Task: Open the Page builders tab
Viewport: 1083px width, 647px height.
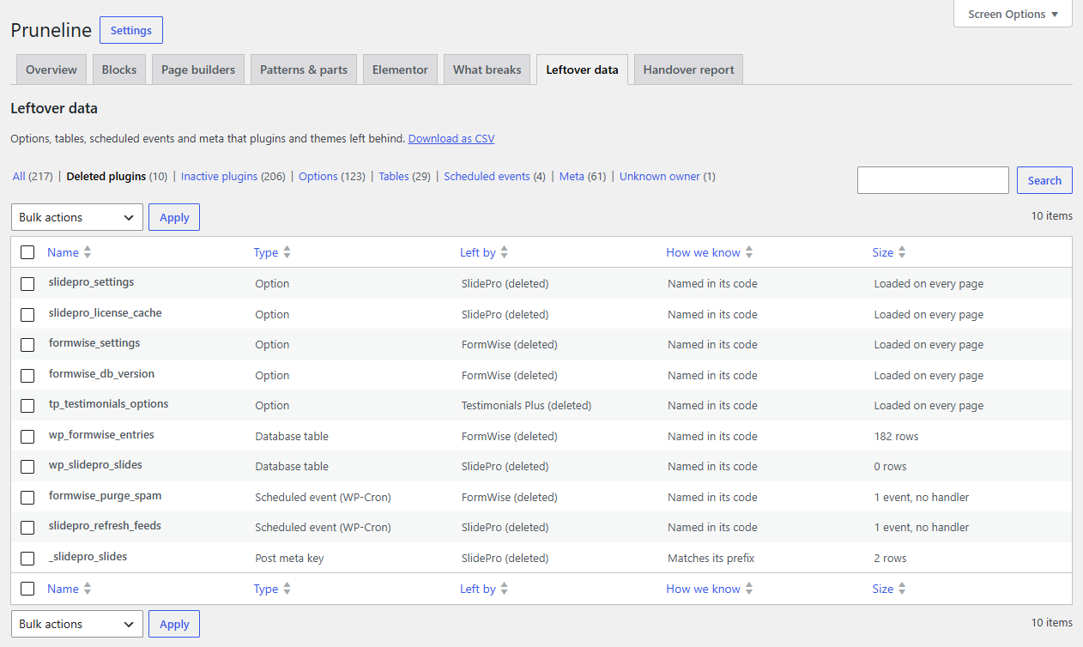Action: tap(198, 70)
